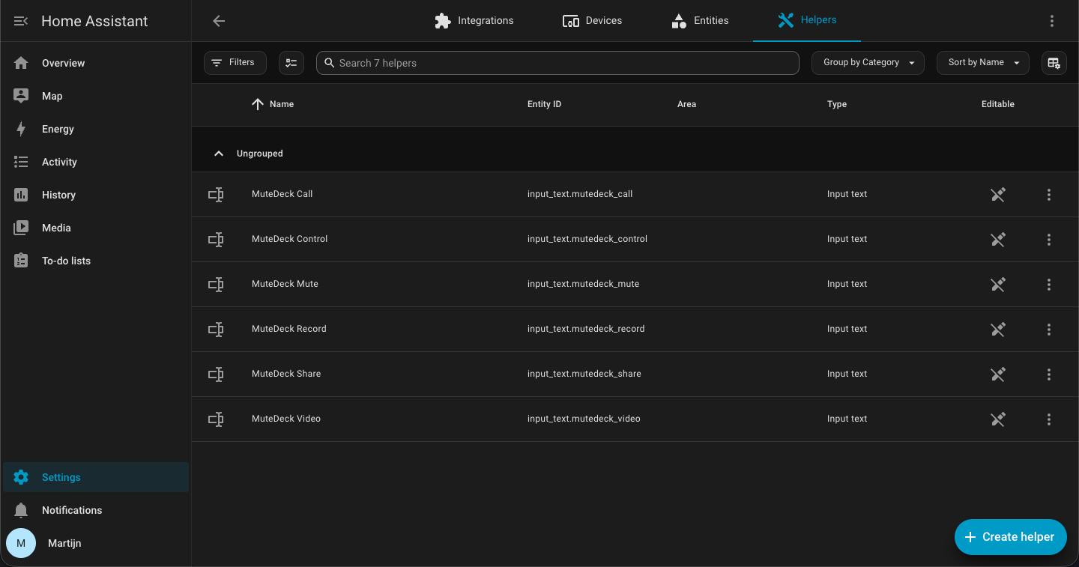The width and height of the screenshot is (1079, 567).
Task: Open the Martijn user profile
Action: 96,543
